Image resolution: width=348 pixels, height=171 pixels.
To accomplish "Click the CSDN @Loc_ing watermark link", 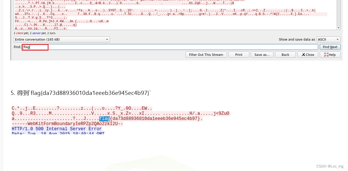I will click(x=330, y=166).
